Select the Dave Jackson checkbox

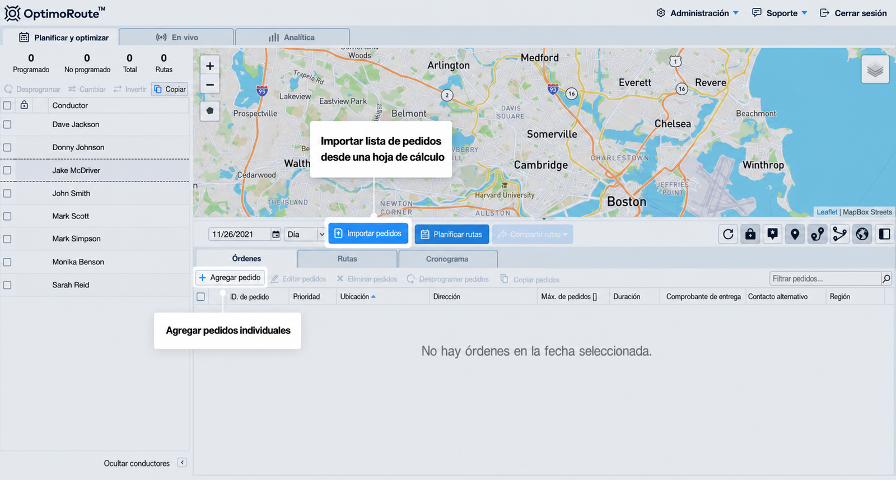[7, 124]
